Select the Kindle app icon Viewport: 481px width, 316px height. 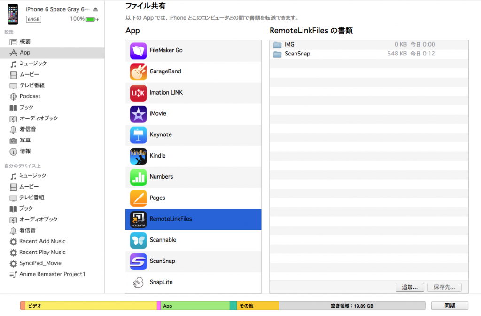pyautogui.click(x=138, y=156)
